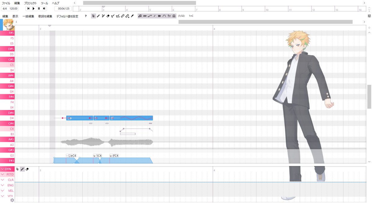Click the phoneme label 'u がC4'
Image resolution: width=372 pixels, height=209 pixels.
click(x=114, y=155)
